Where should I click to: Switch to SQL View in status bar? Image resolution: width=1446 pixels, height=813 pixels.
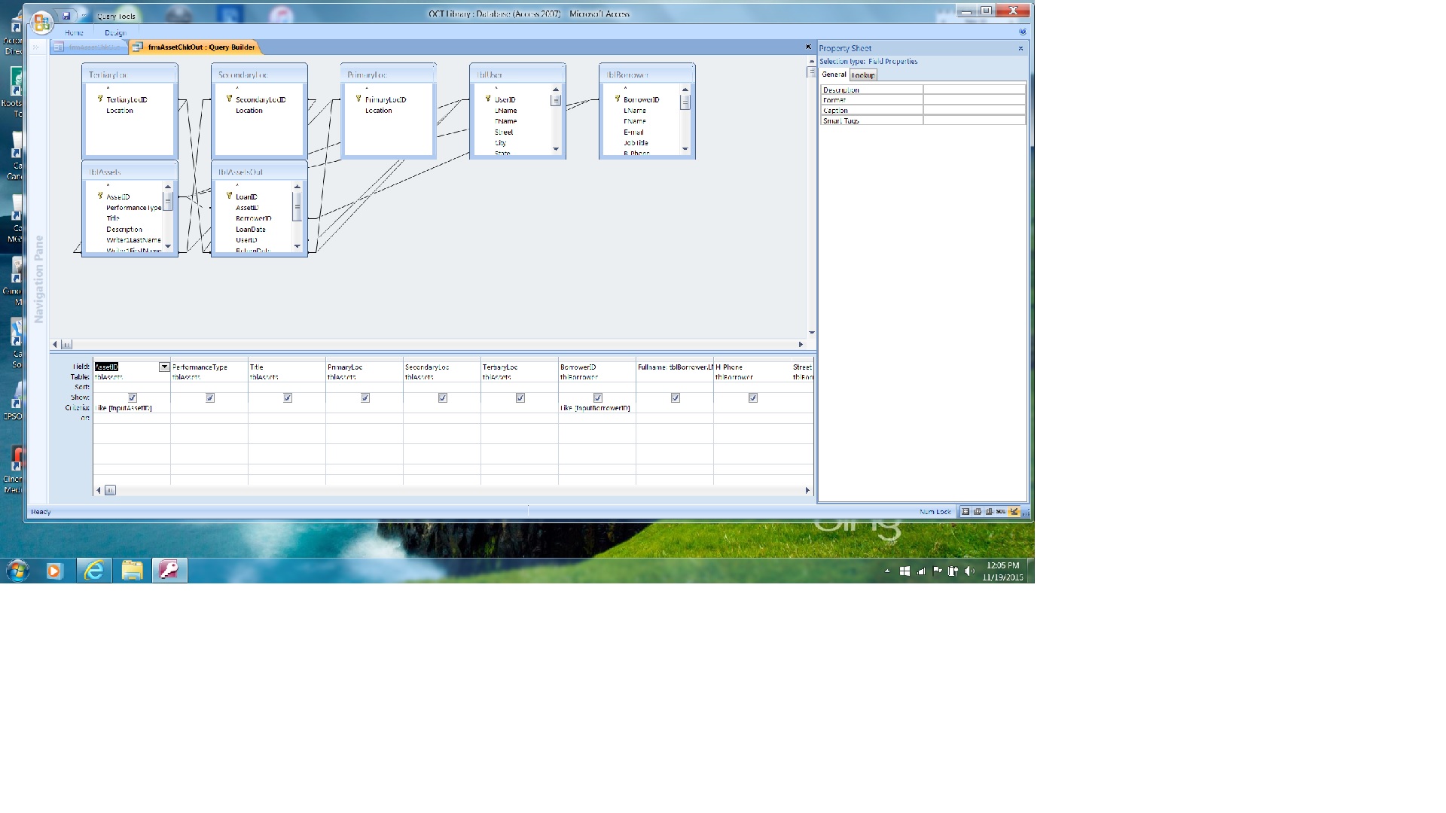point(1001,512)
